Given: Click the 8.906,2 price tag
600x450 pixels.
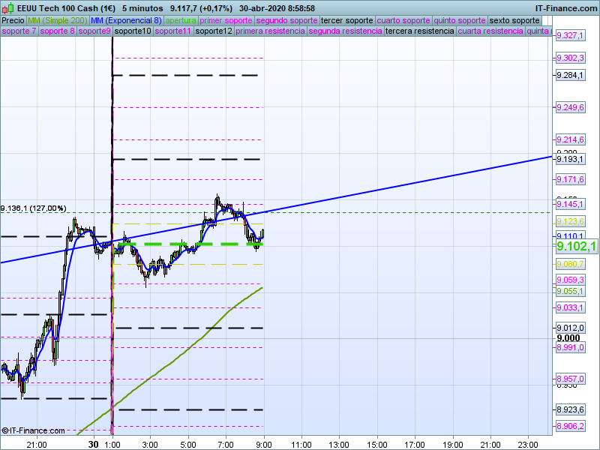Looking at the screenshot, I should point(570,426).
